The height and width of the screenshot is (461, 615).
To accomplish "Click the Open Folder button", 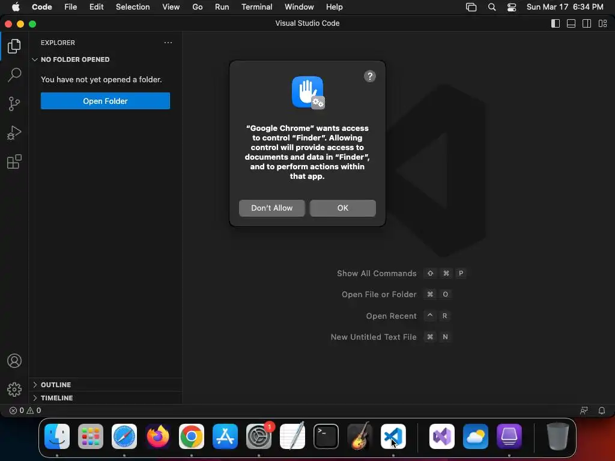I will [x=105, y=101].
